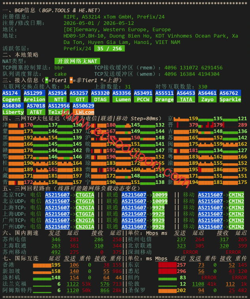Click the red '379' latency in 晋 row

[x=193, y=125]
